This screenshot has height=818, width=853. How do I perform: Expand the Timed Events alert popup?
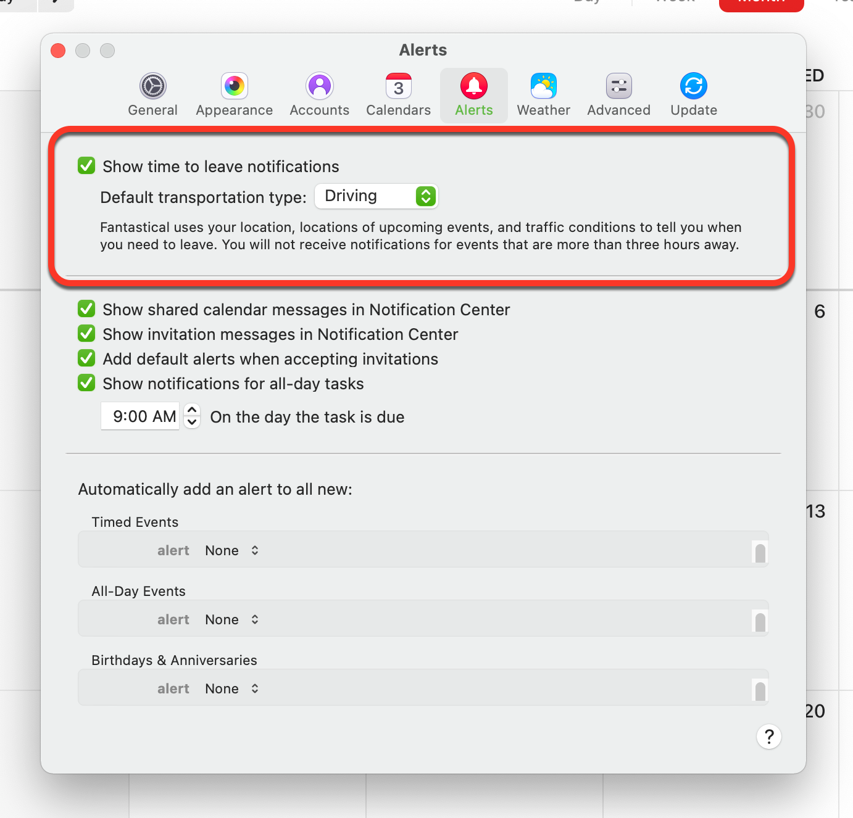click(232, 550)
